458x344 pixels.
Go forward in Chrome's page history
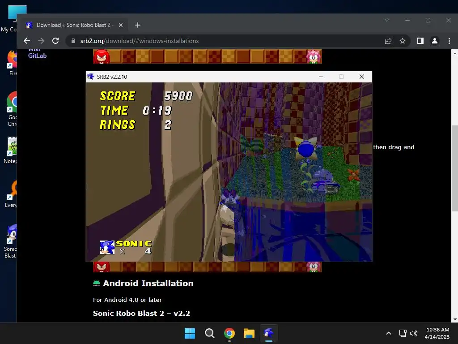pyautogui.click(x=41, y=41)
